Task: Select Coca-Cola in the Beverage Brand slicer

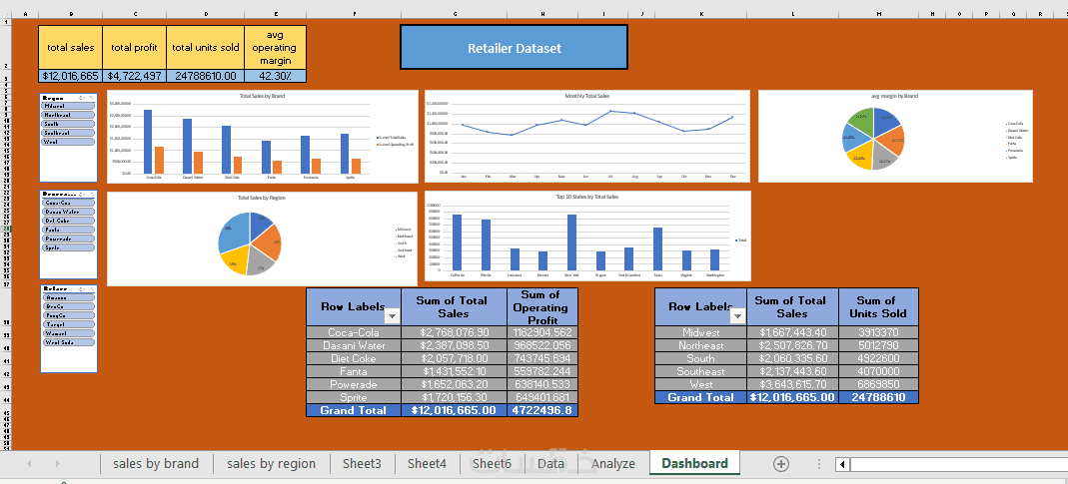Action: click(67, 203)
